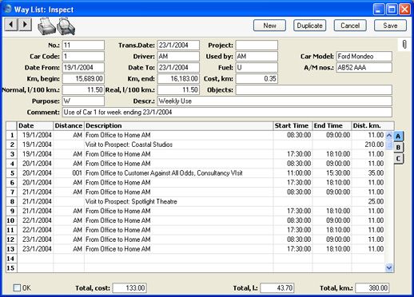
Task: Click the Start Time column header
Action: point(293,125)
